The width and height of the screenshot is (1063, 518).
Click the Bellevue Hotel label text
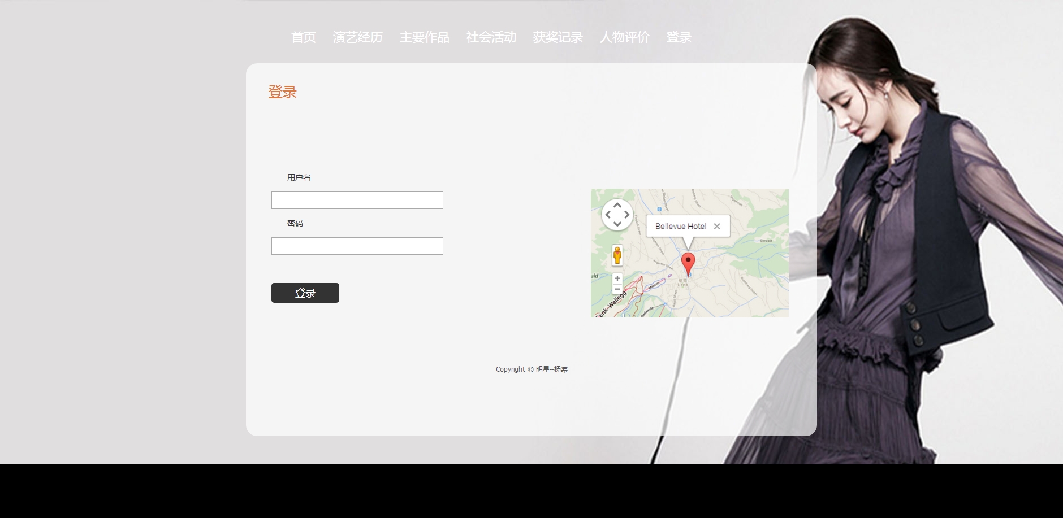click(680, 226)
